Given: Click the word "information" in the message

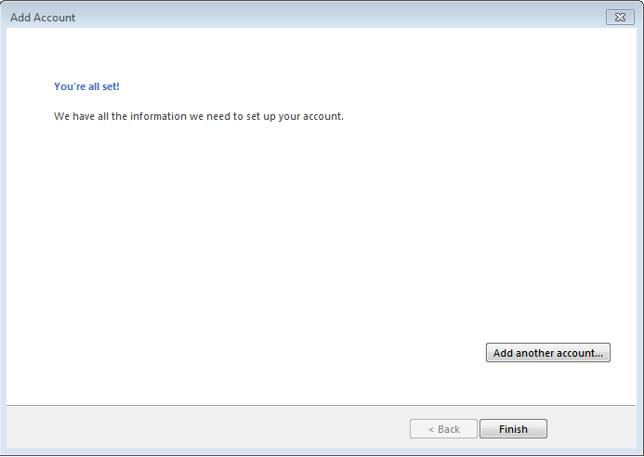Looking at the screenshot, I should 158,117.
